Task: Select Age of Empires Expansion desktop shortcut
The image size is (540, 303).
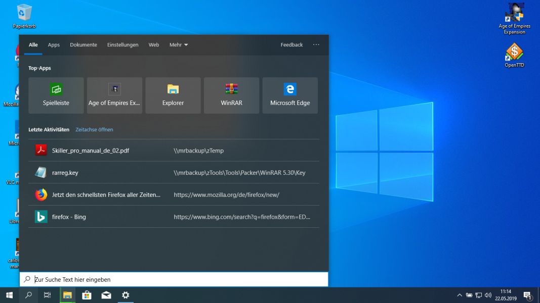Action: [515, 19]
